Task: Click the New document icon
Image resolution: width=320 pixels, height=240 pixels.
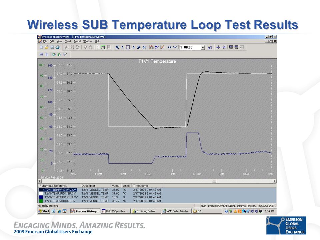Action: (41, 47)
